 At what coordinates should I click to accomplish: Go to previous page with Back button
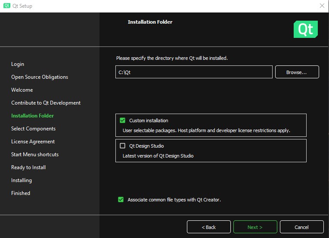point(208,227)
